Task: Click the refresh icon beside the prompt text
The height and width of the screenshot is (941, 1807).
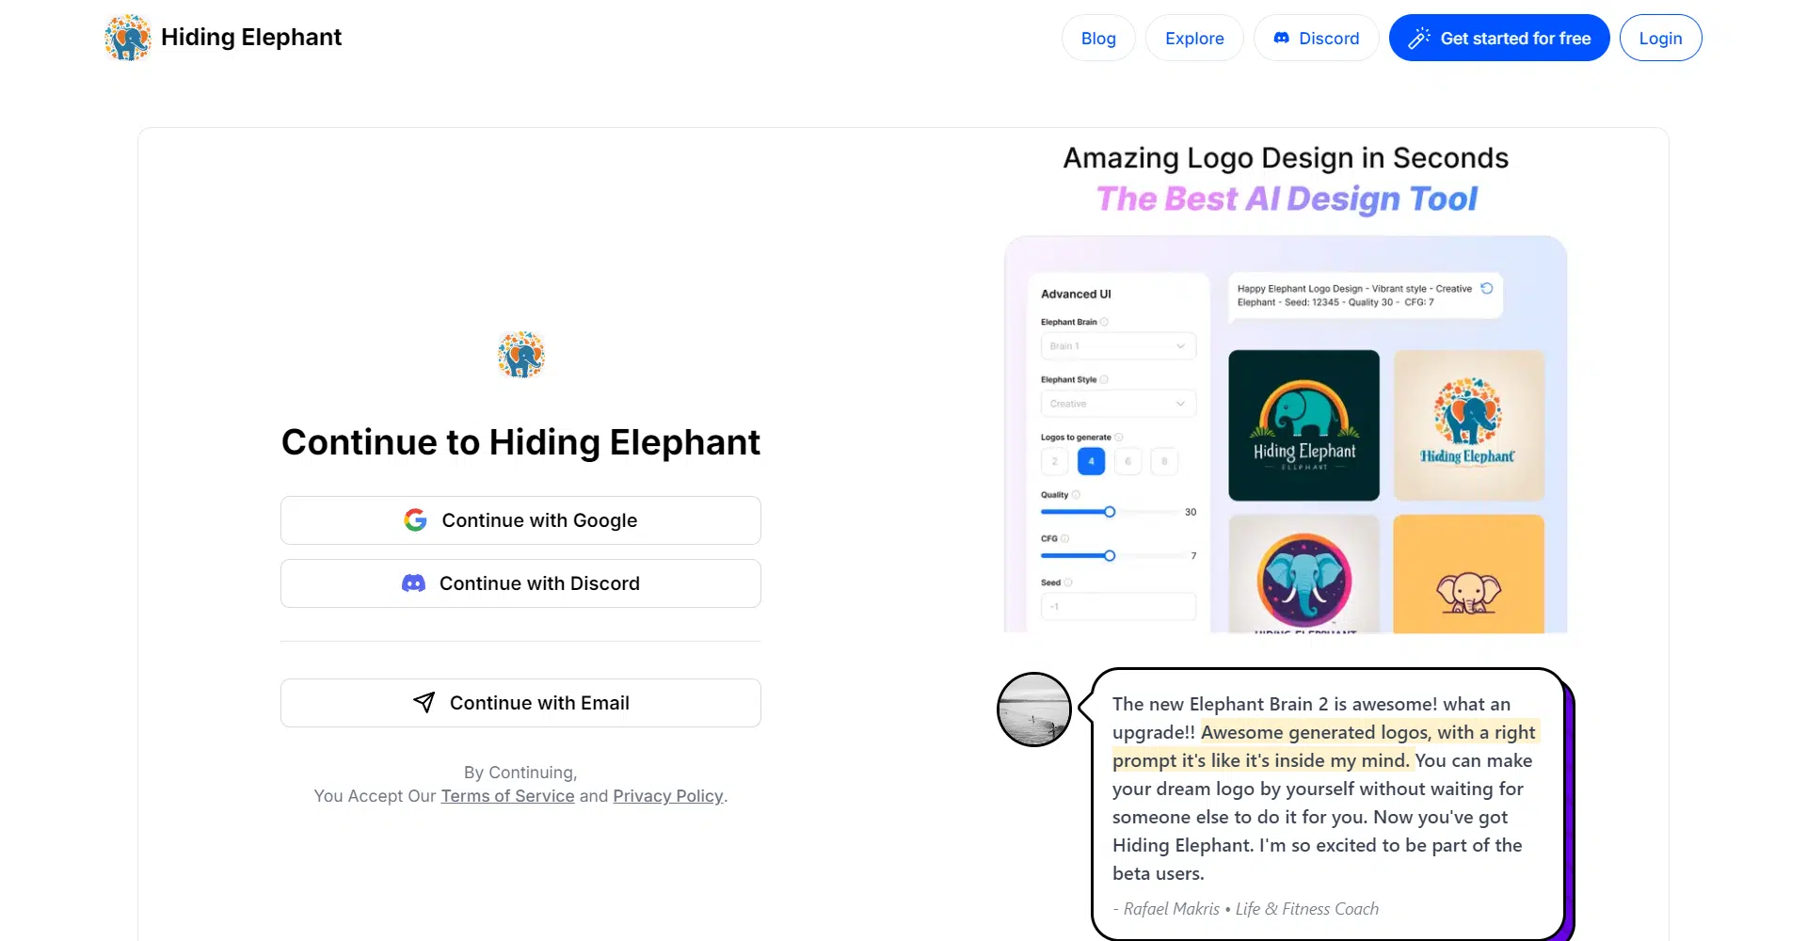Action: coord(1487,289)
